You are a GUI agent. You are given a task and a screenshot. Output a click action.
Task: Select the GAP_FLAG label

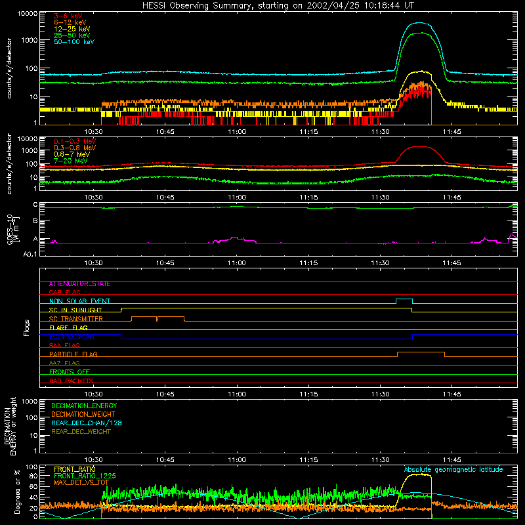tap(64, 292)
